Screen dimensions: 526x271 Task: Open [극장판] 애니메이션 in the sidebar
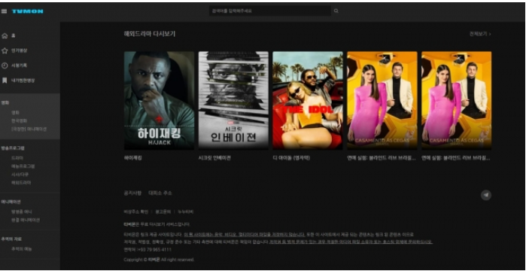[x=29, y=129]
